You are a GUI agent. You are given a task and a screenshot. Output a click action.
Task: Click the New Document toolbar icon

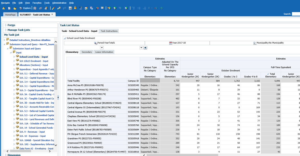[9, 8]
